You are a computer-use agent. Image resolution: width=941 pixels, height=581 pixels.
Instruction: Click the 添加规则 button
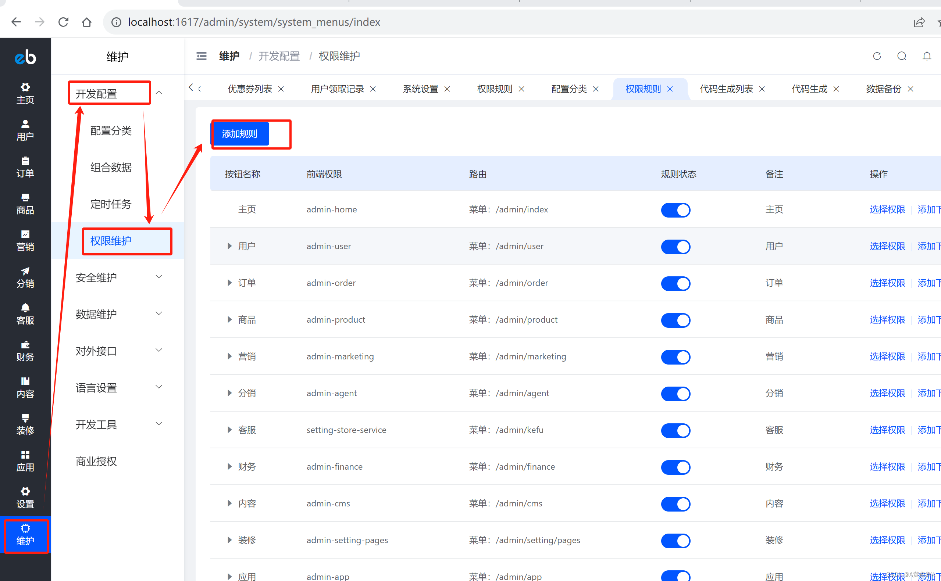[x=240, y=134]
